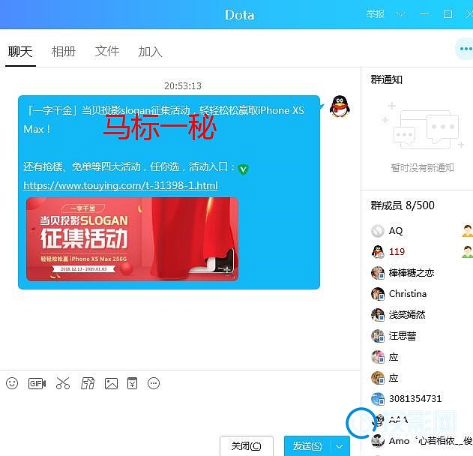The width and height of the screenshot is (473, 456).
Task: Minimize the Dota chat window
Action: (x=424, y=14)
